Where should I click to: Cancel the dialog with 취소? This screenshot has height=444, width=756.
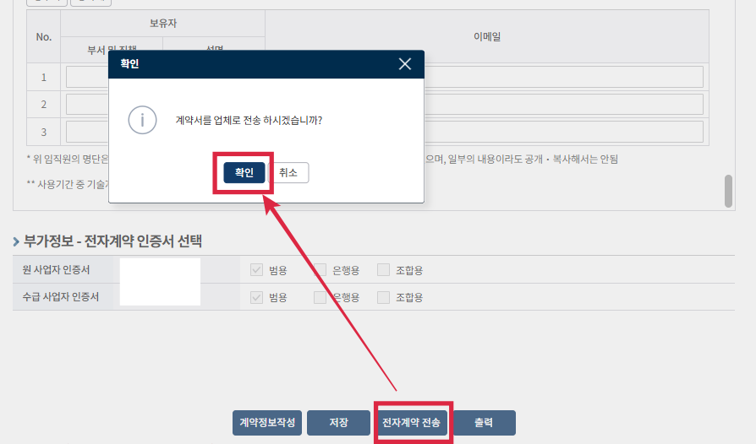[288, 173]
